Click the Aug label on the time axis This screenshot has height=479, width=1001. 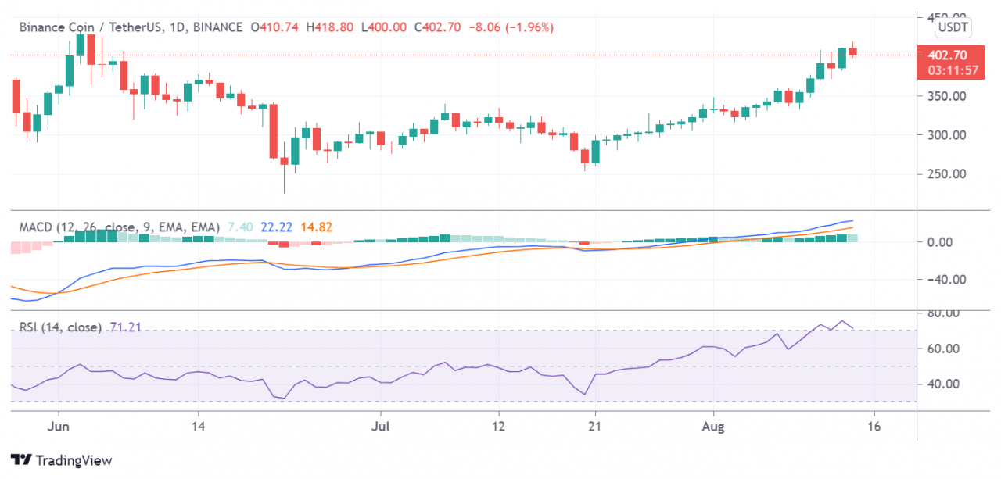713,427
